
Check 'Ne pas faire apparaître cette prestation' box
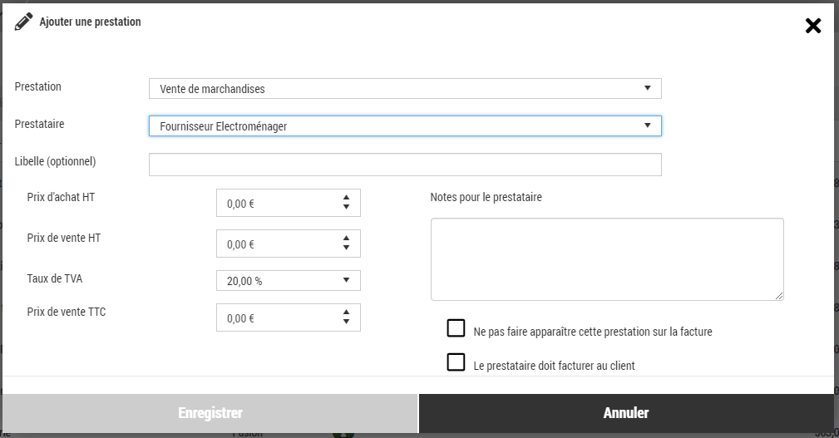tap(456, 328)
